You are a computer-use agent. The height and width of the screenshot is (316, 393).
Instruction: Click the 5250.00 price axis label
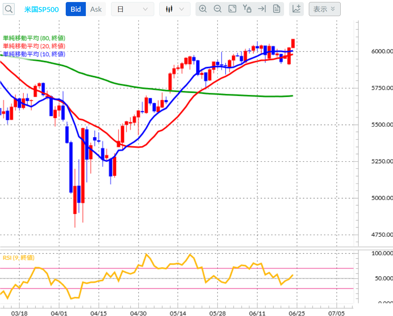[x=382, y=161]
